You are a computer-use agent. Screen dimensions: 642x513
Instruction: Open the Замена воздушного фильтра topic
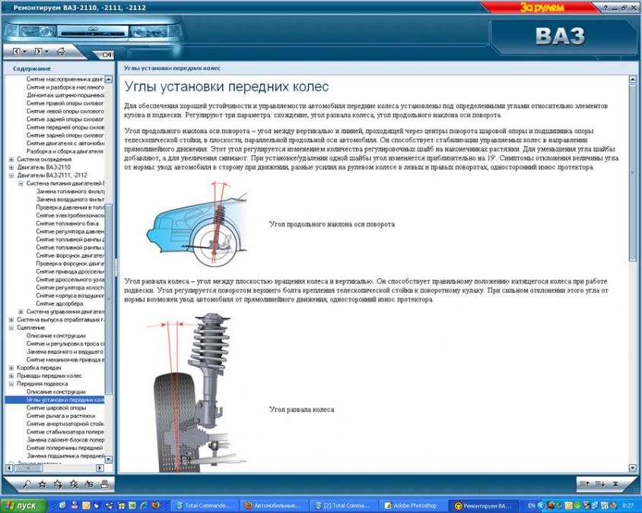(70, 200)
